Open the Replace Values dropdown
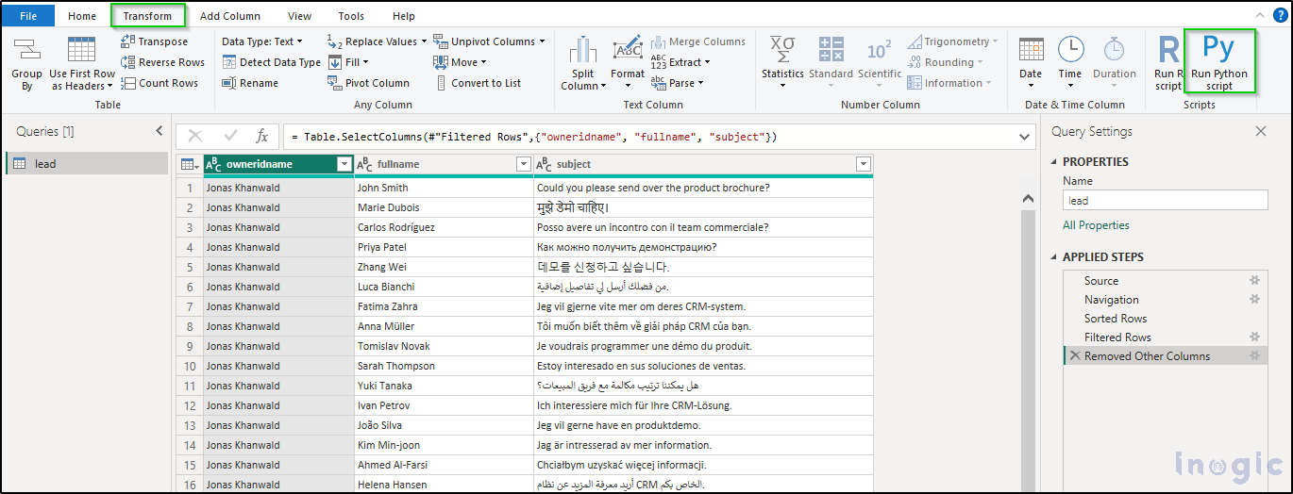The width and height of the screenshot is (1293, 494). (377, 41)
